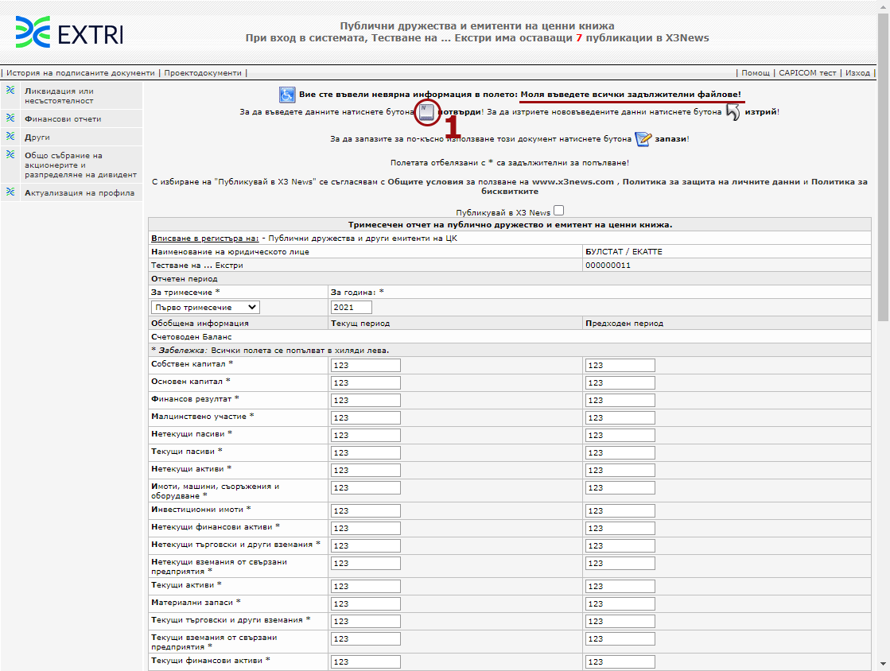890x671 pixels.
Task: Open Общо събрание на акционерите section
Action: pos(80,165)
